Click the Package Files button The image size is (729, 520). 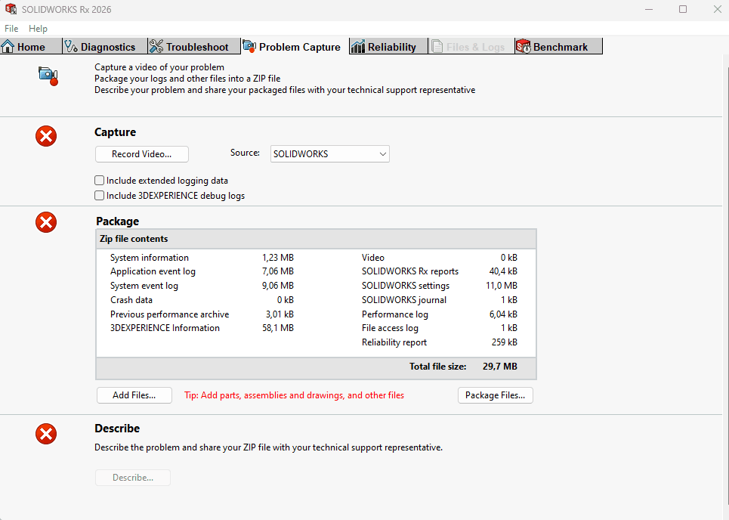click(x=495, y=395)
